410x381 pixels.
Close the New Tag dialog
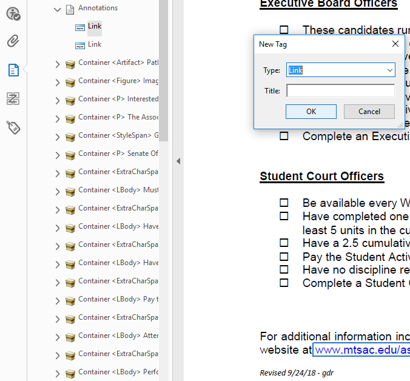(395, 44)
